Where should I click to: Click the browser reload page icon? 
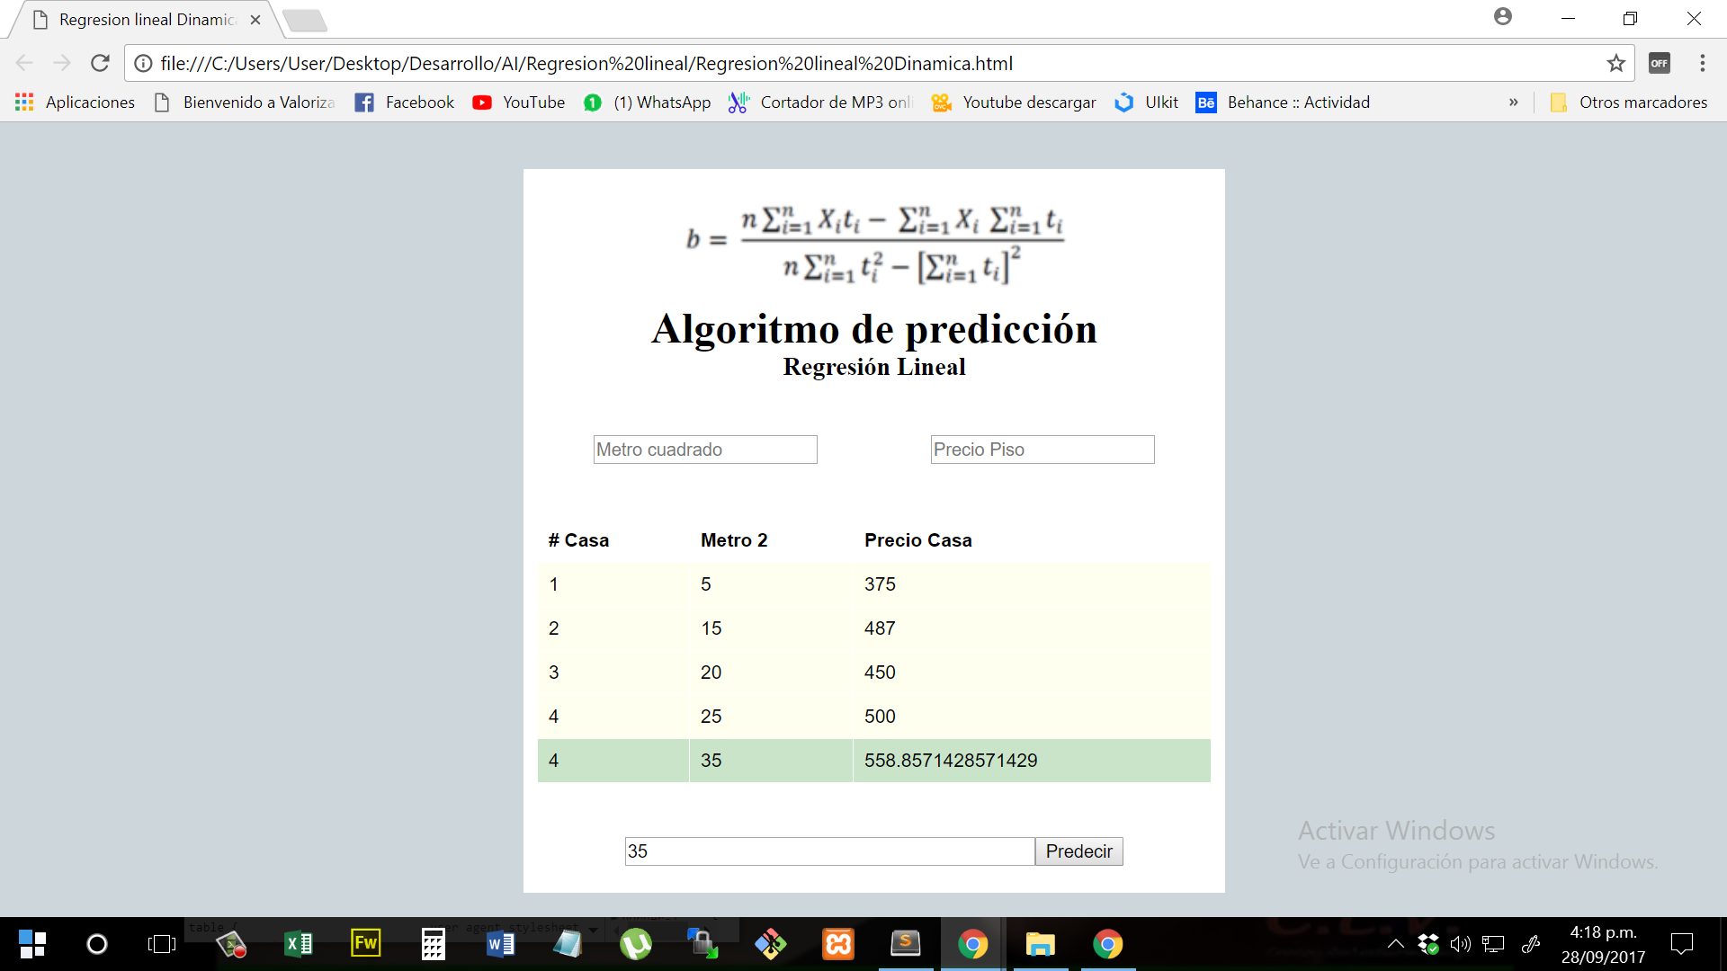pyautogui.click(x=100, y=63)
